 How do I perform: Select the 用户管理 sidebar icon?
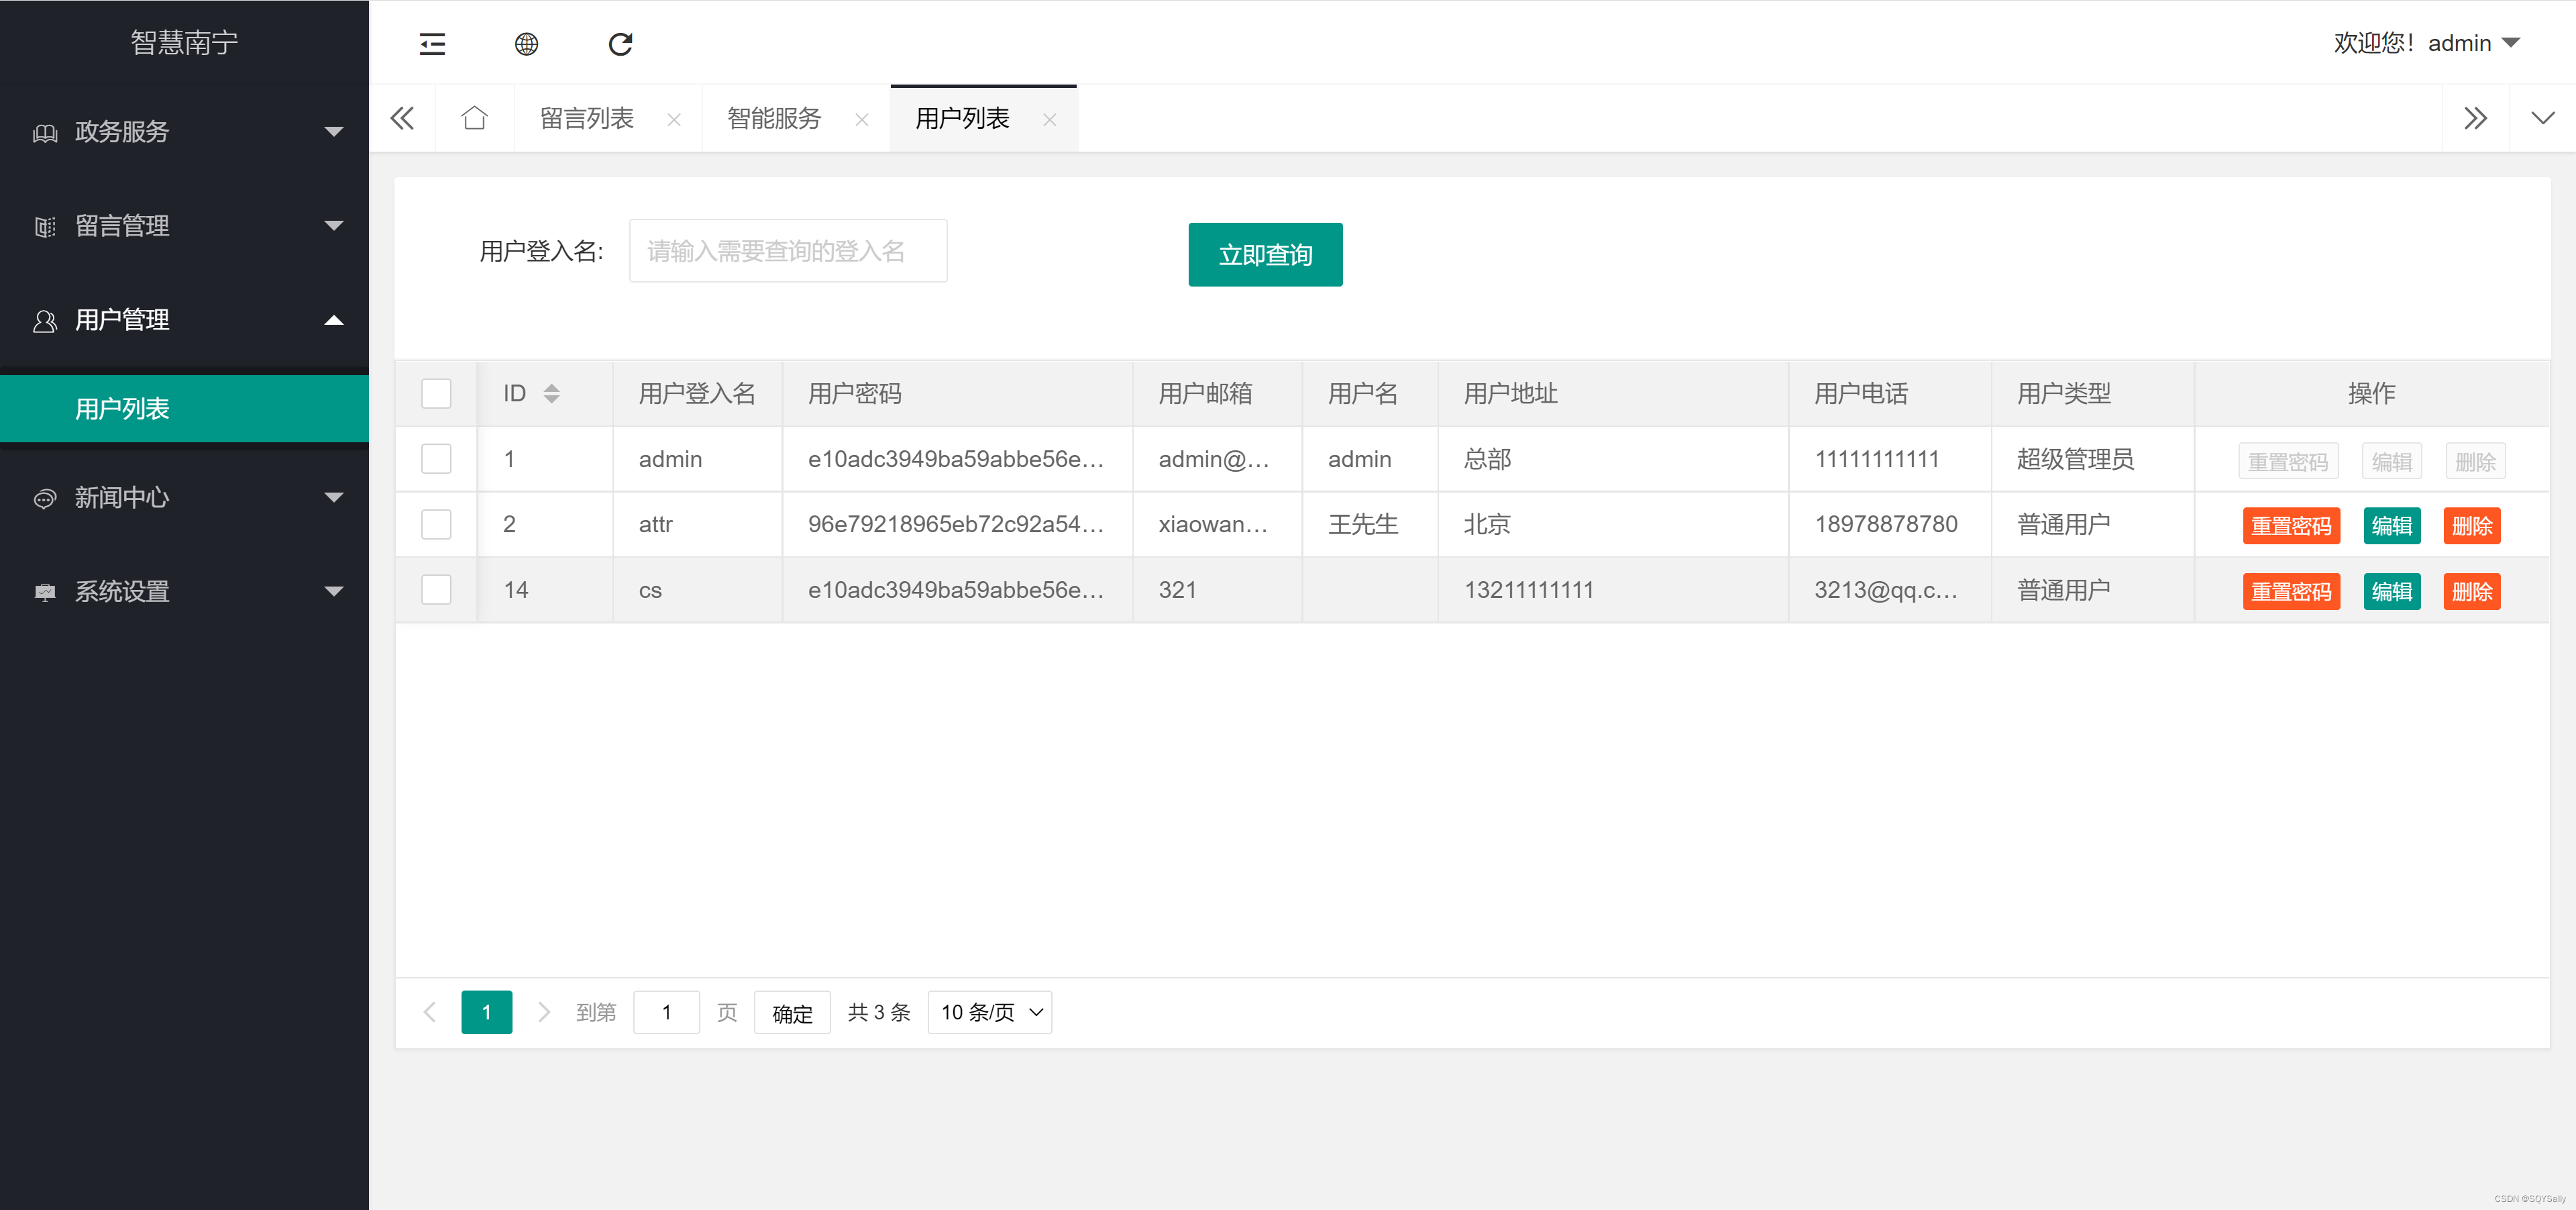click(44, 320)
